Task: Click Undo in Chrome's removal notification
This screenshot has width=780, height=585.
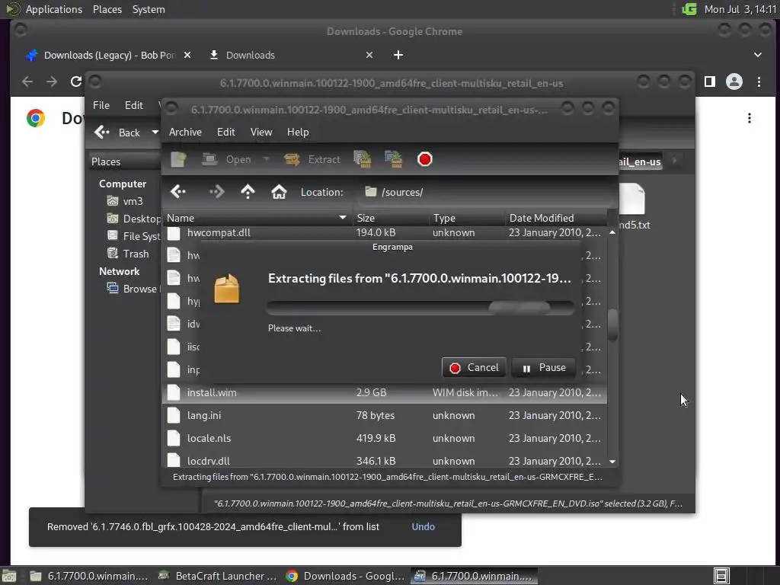Action: 424,527
